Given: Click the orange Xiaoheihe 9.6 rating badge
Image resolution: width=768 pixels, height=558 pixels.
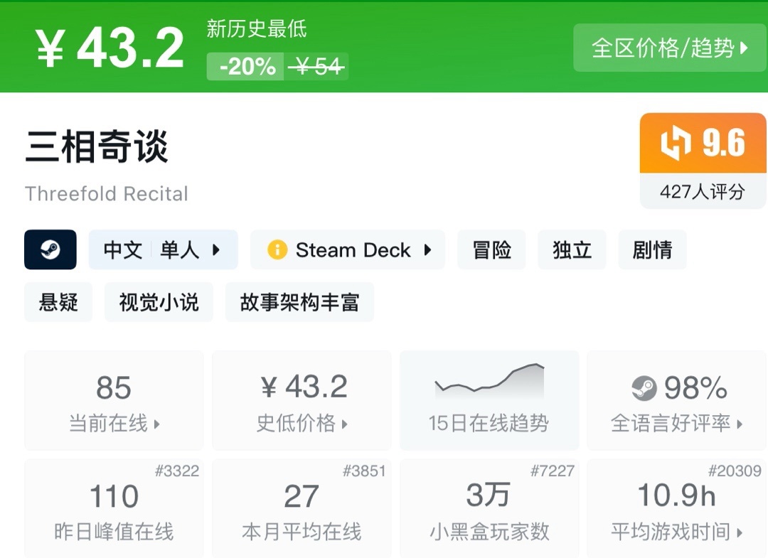Looking at the screenshot, I should coord(703,144).
